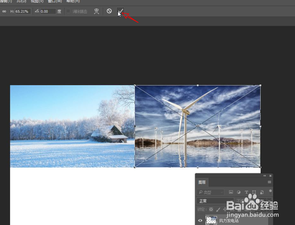Filter layers by adjustment layers icon
295x225 pixels.
(238, 192)
